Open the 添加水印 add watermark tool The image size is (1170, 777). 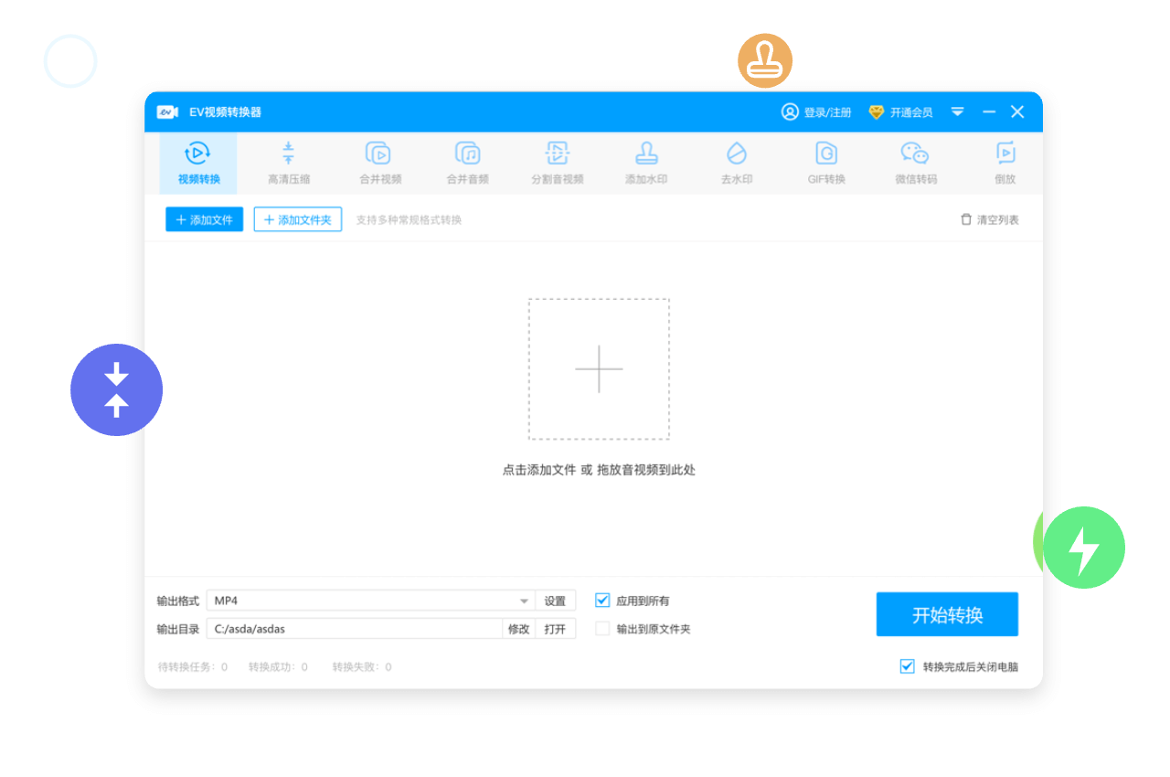[x=646, y=163]
